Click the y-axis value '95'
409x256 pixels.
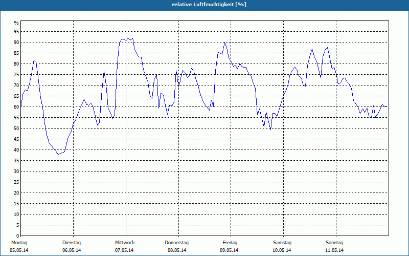(x=16, y=32)
